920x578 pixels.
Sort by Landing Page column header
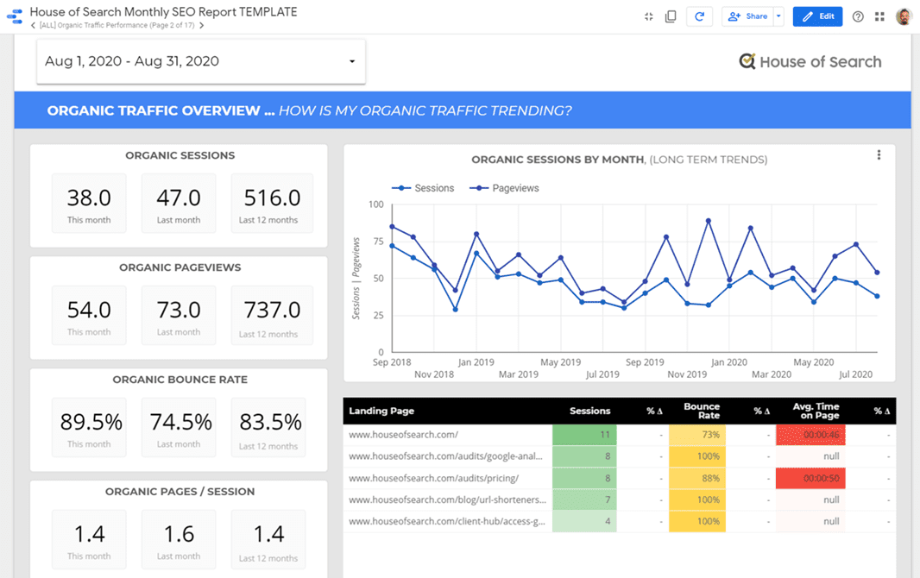(x=381, y=411)
